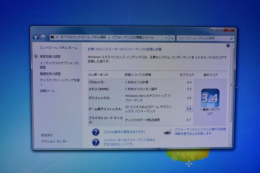Open パフォーマンスとシステムに関する詳細情報 print link

click(x=200, y=131)
